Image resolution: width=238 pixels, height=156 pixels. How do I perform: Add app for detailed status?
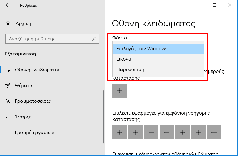click(x=120, y=91)
